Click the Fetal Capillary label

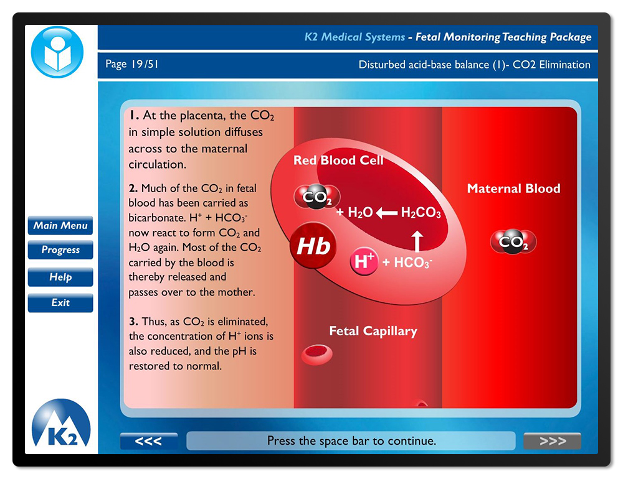click(x=373, y=332)
